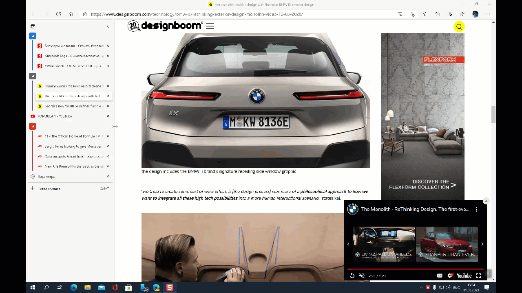Click the red video progress bar

point(415,269)
